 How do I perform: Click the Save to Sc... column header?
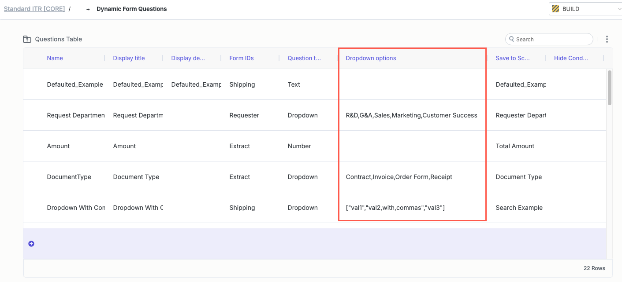coord(513,58)
